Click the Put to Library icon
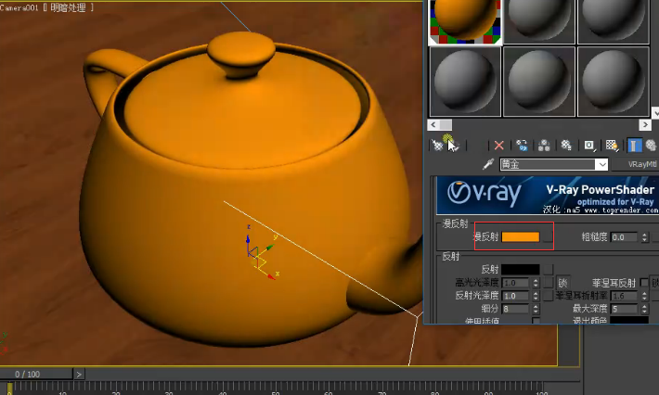Screen dimensions: 659x395 [x=566, y=145]
